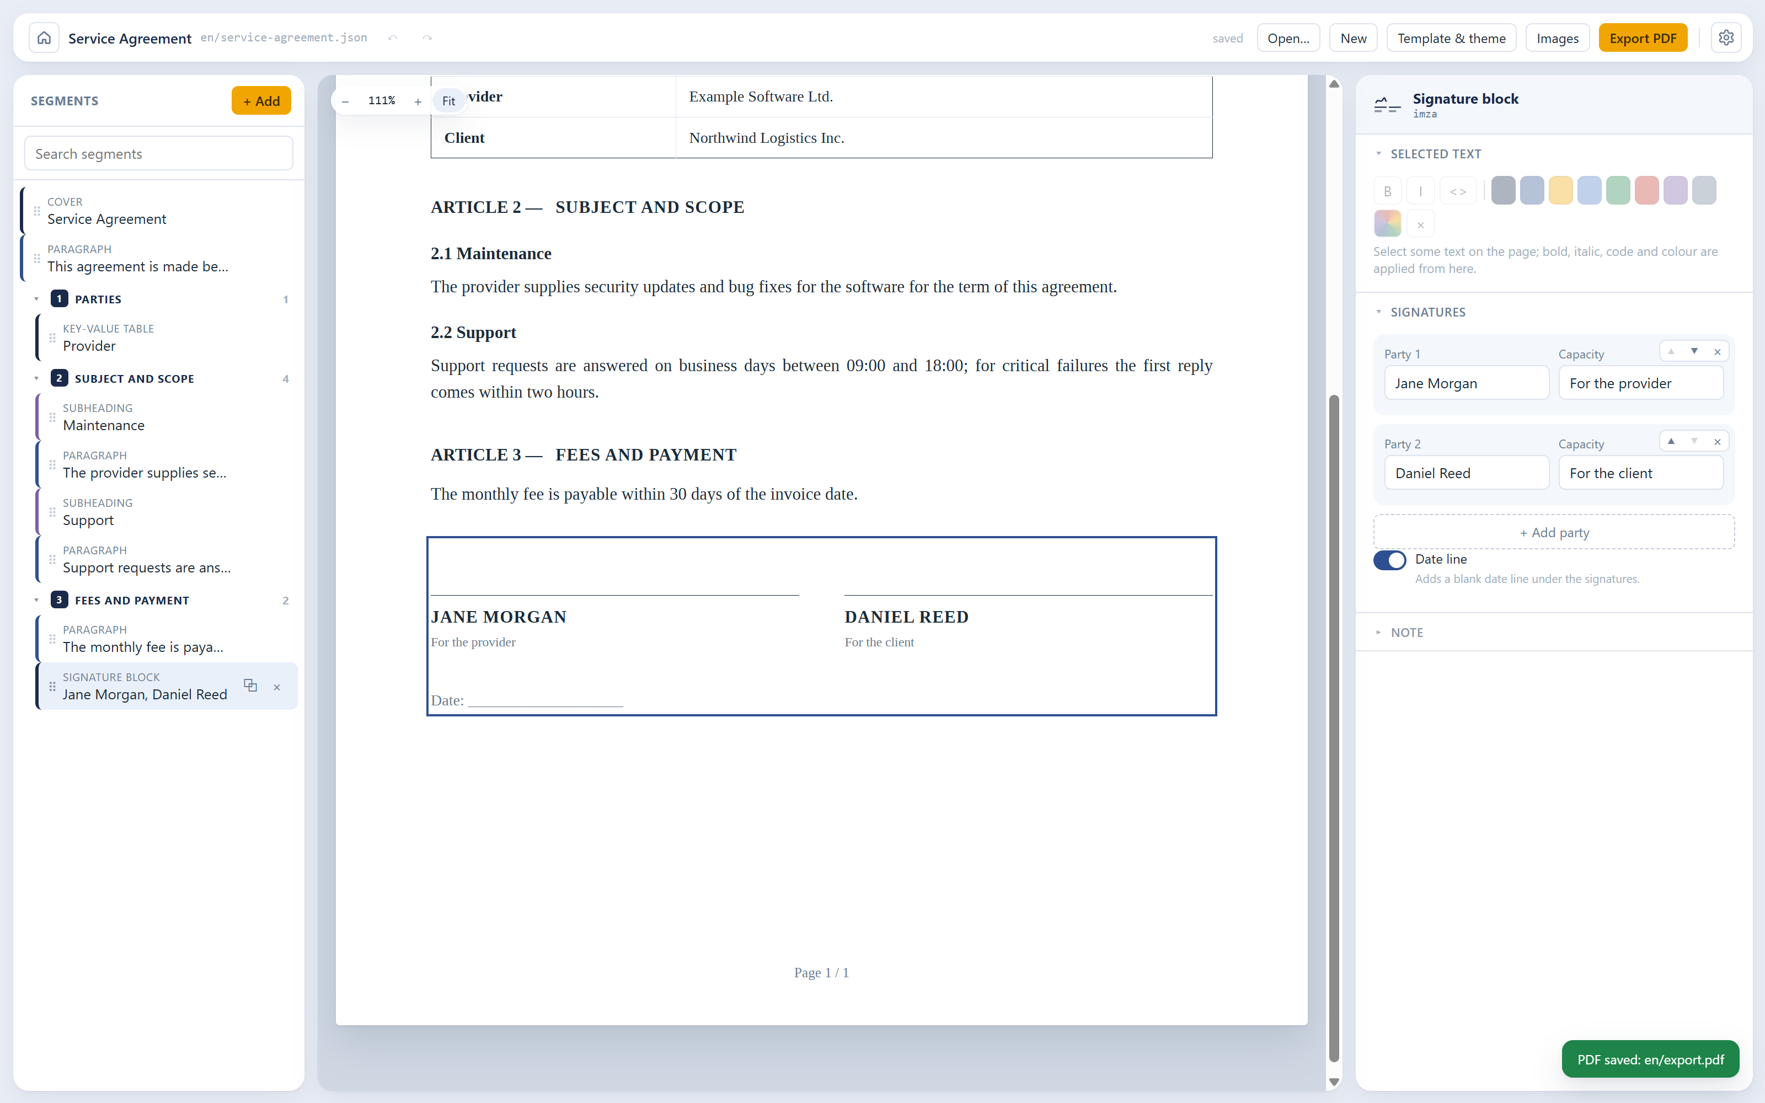The height and width of the screenshot is (1103, 1765).
Task: Toggle the Date line switch
Action: click(1389, 560)
